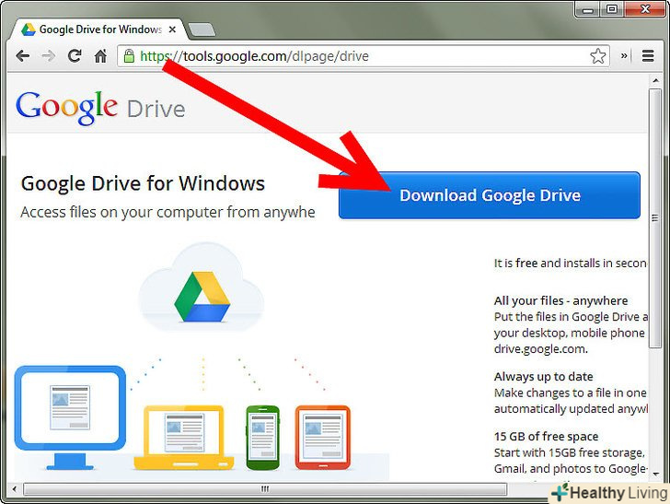
Task: Minimize the browser window
Action: click(588, 9)
